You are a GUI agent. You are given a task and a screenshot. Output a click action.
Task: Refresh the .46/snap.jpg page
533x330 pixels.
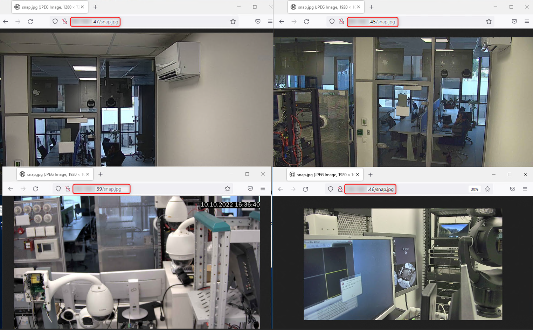coord(305,189)
